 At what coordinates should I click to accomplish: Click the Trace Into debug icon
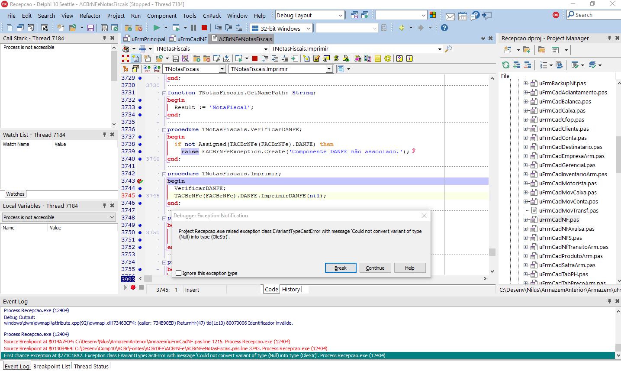tap(218, 28)
